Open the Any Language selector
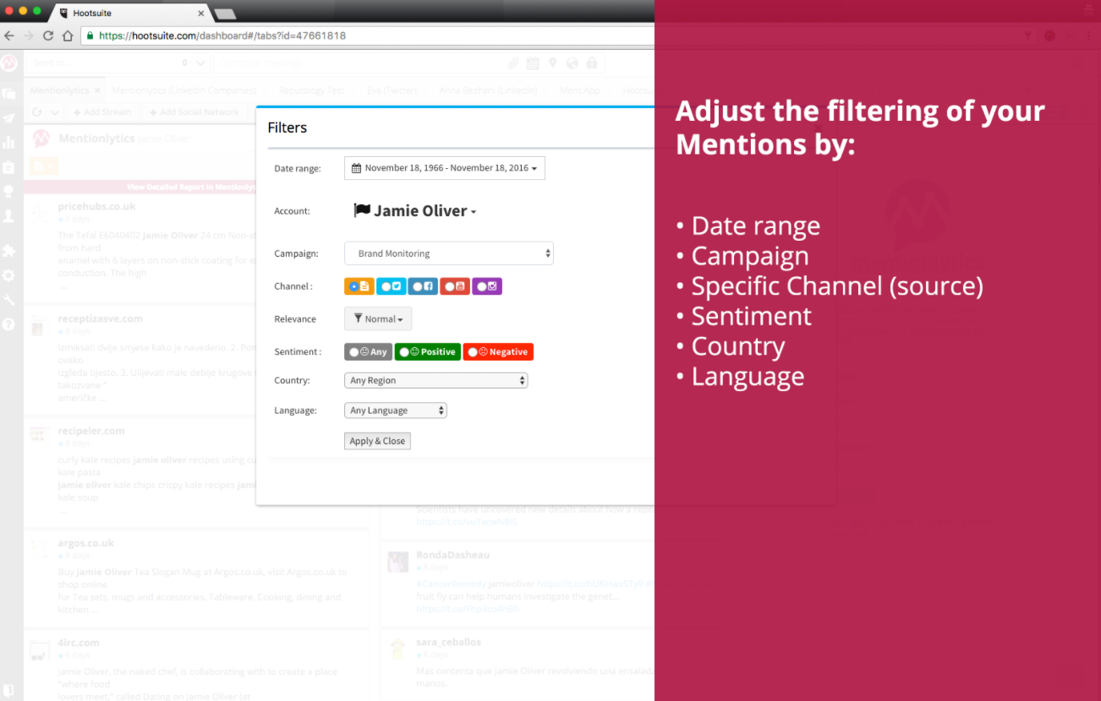Viewport: 1101px width, 701px height. pyautogui.click(x=395, y=410)
